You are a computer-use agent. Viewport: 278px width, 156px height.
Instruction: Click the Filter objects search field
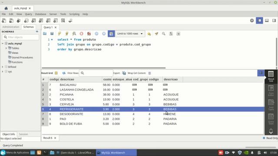pos(20,37)
